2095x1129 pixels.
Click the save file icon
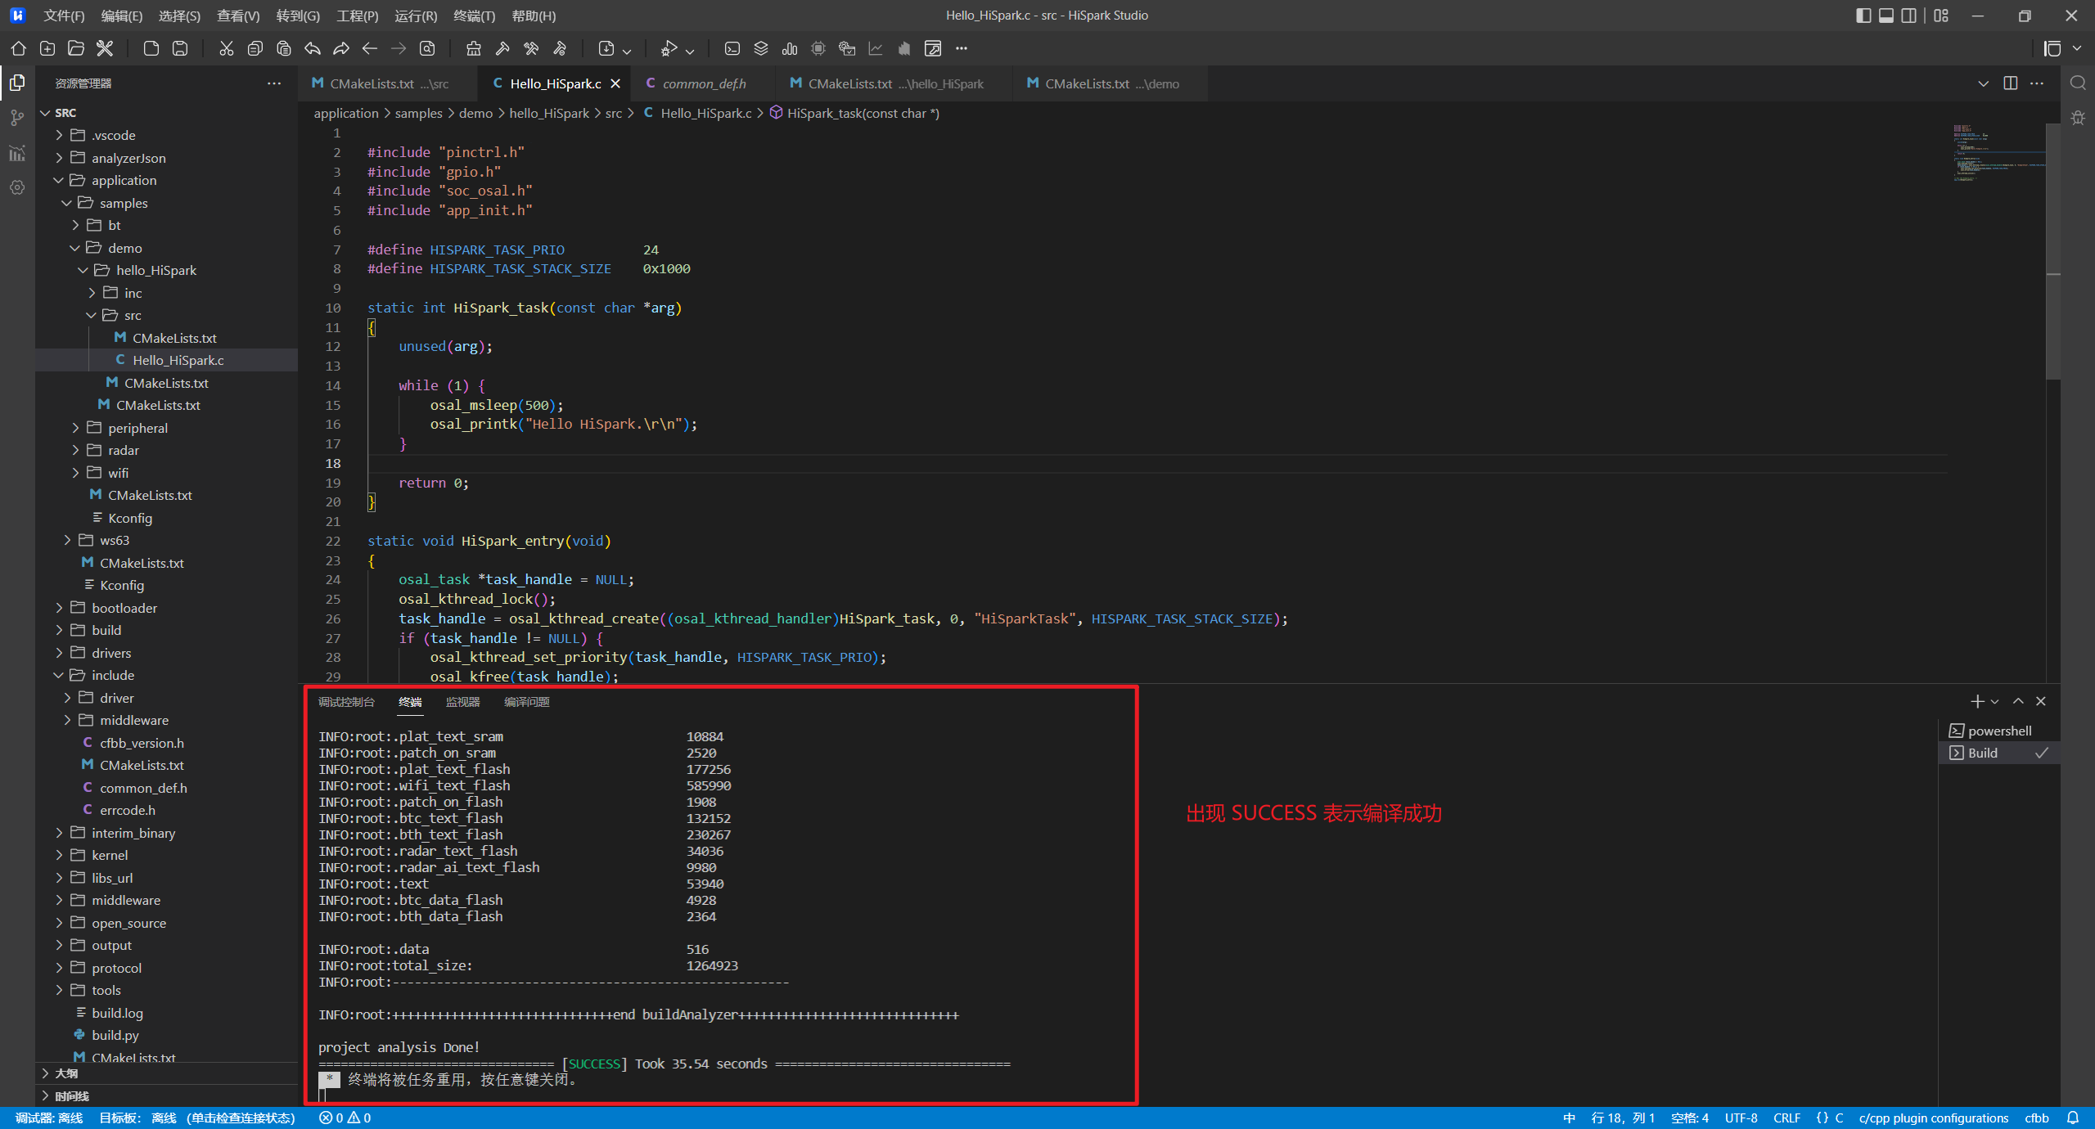click(180, 48)
